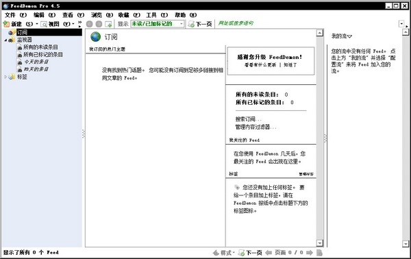
Task: Select 所有的未读条目 in the tree
Action: point(40,47)
